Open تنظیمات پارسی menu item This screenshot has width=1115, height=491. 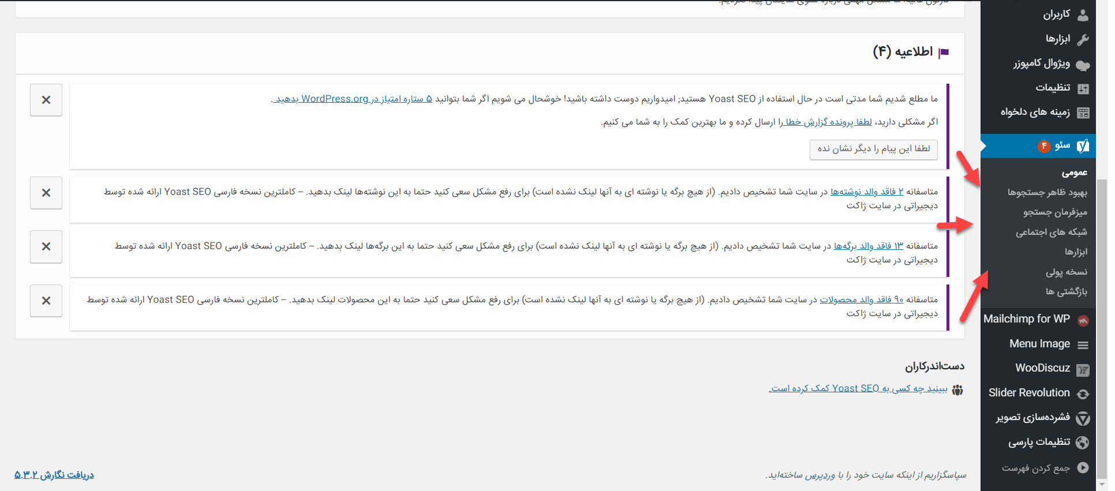point(1038,442)
